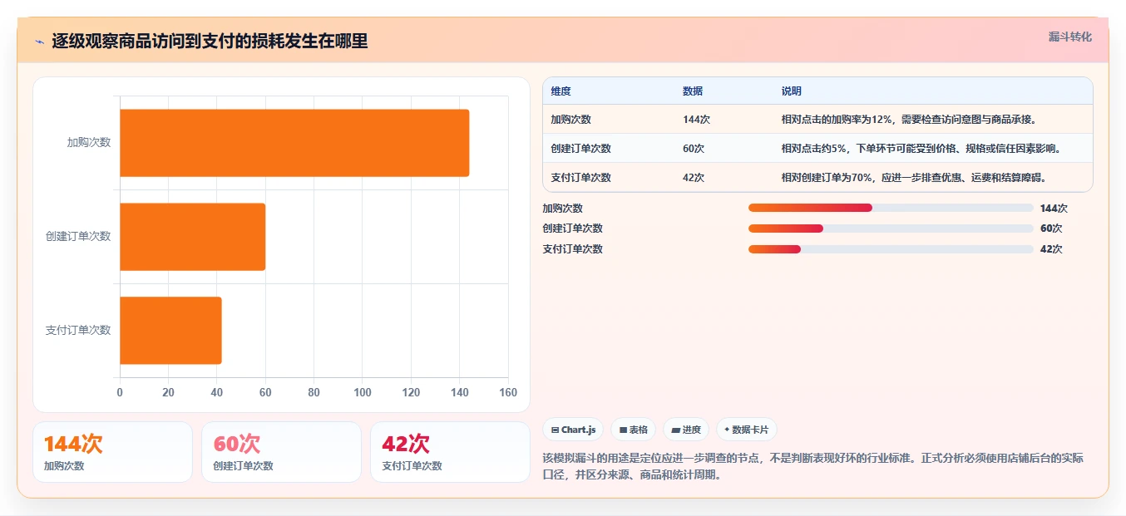Screen dimensions: 1126x516
Task: Click the 40 tick on the chart axis
Action: tap(217, 392)
